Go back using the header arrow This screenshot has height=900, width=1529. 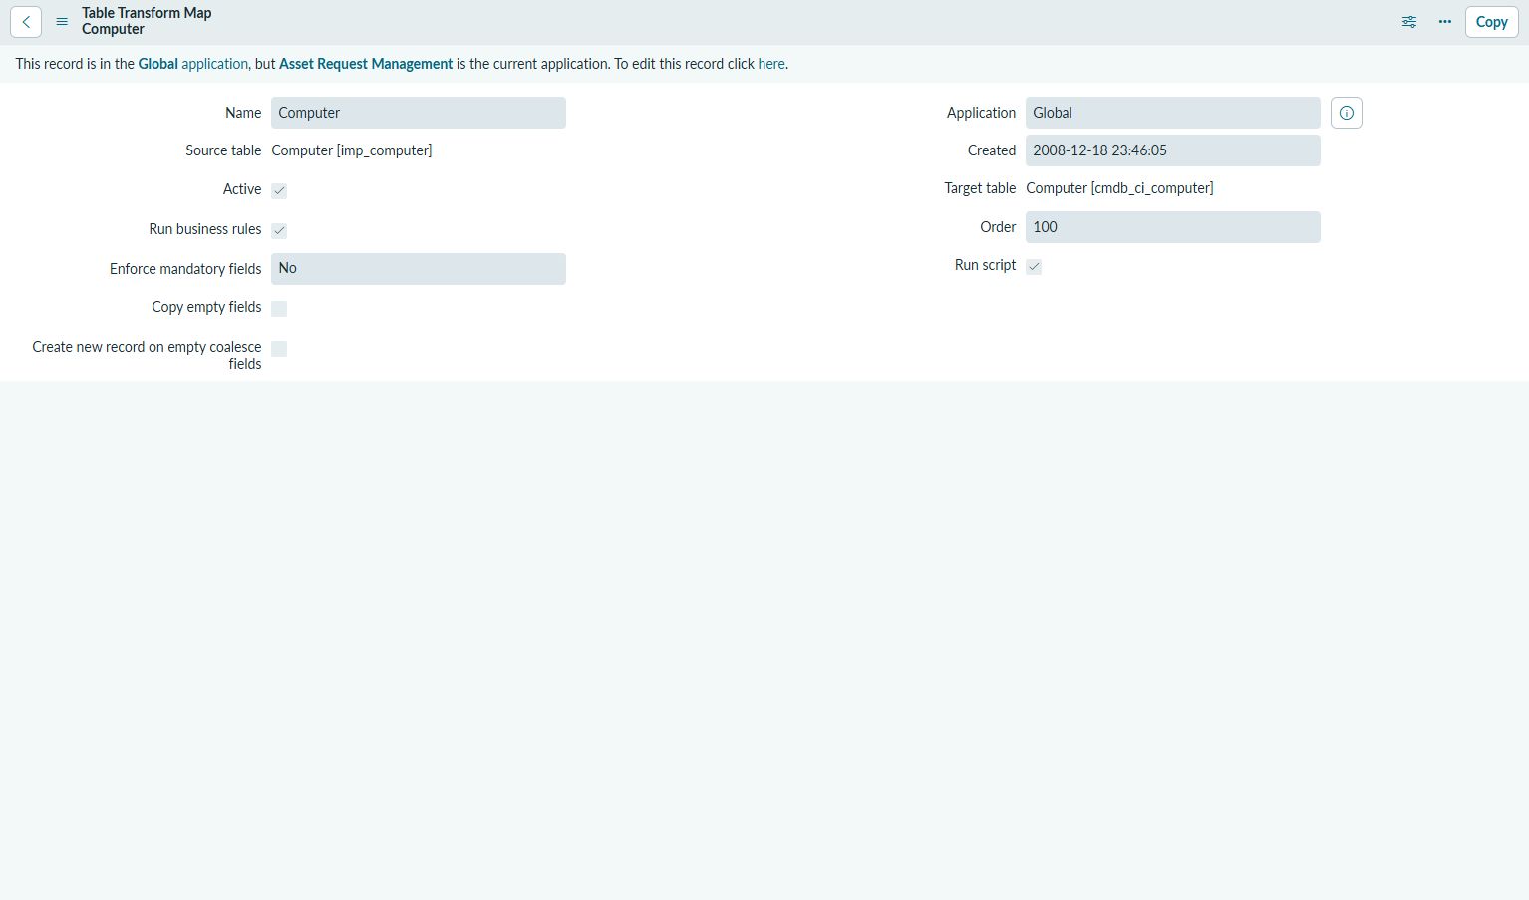coord(26,22)
